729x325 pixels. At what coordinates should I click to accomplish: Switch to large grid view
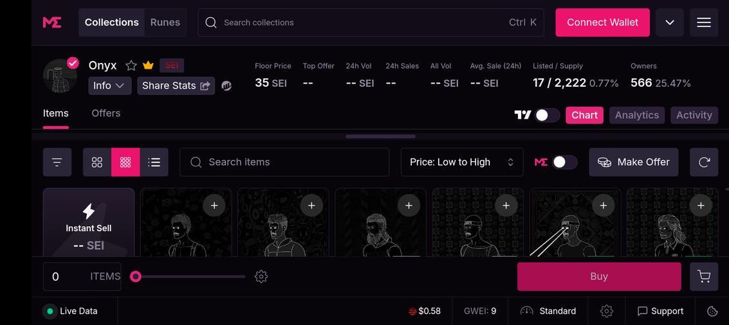97,162
